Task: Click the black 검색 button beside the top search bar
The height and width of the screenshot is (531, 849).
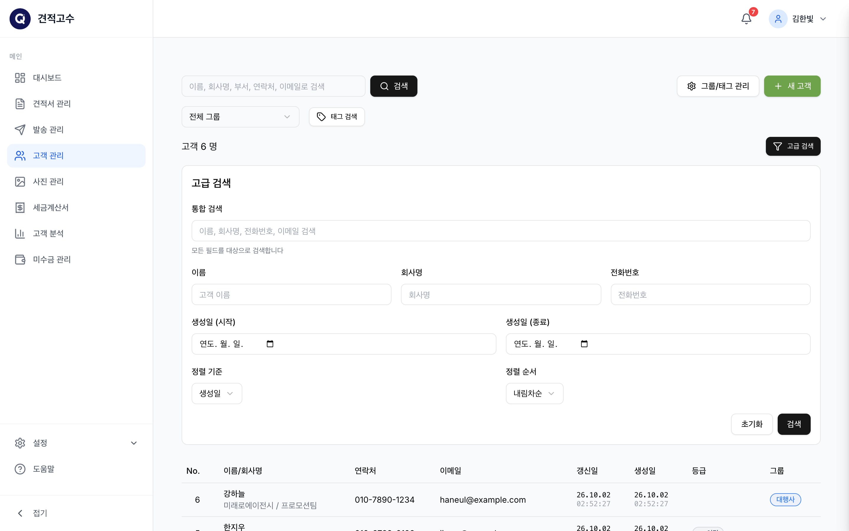Action: tap(394, 86)
